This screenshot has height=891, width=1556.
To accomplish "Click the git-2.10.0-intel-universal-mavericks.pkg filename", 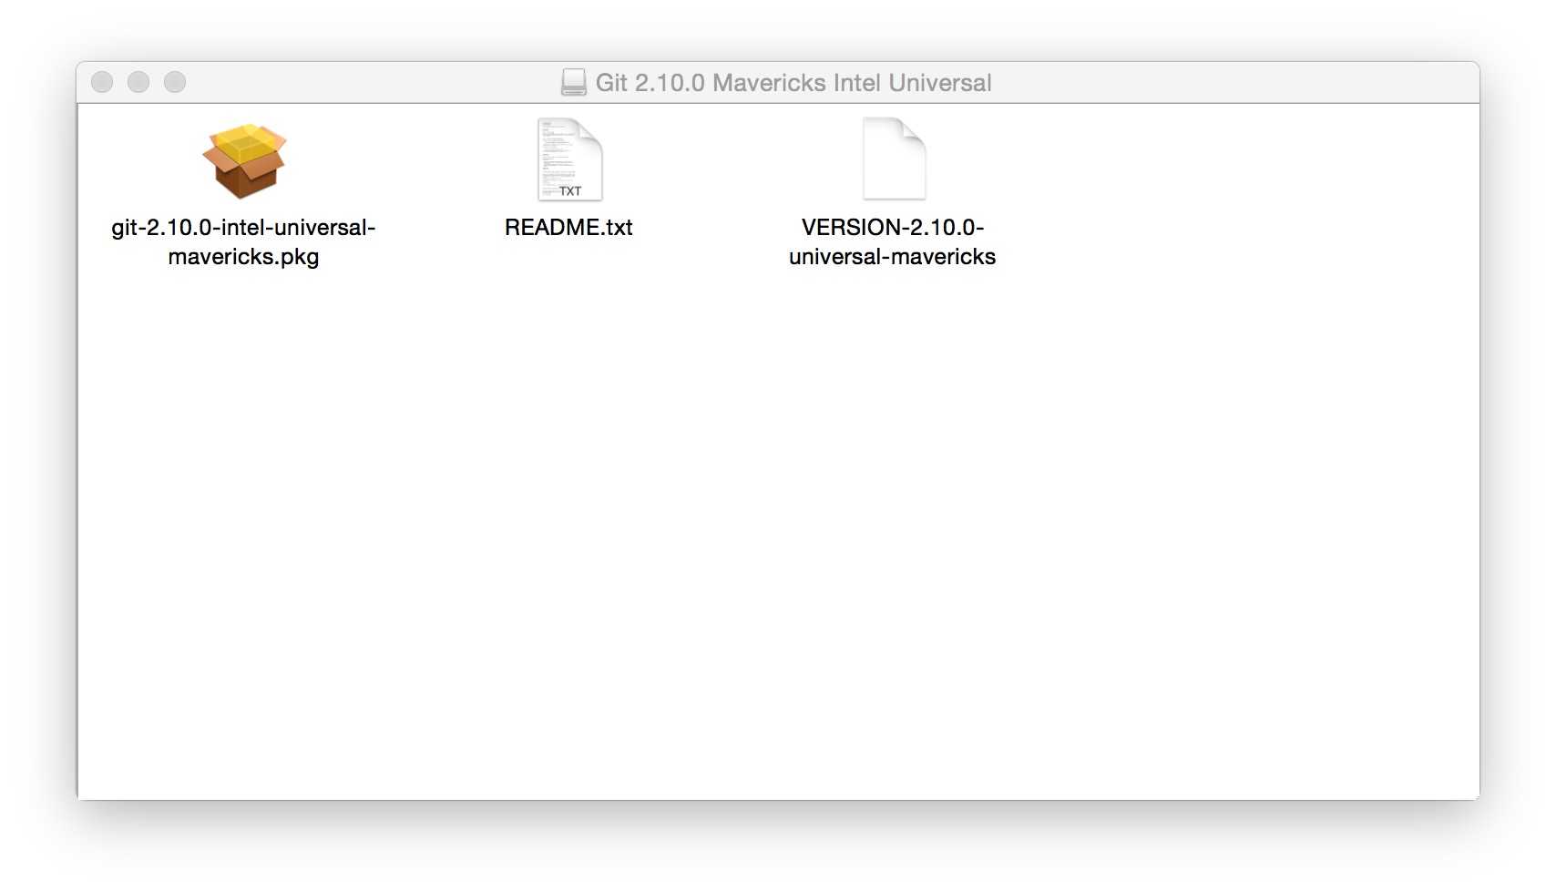I will click(x=243, y=241).
